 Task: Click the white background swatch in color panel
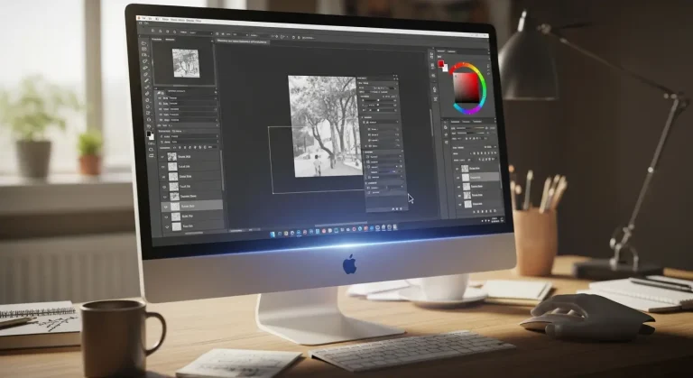coord(446,69)
